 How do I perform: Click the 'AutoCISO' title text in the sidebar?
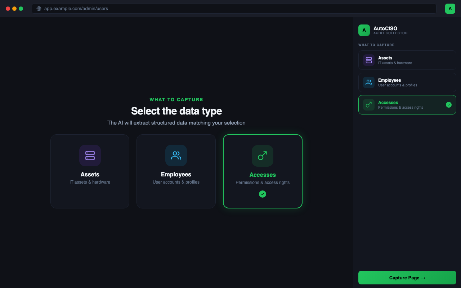tap(385, 28)
